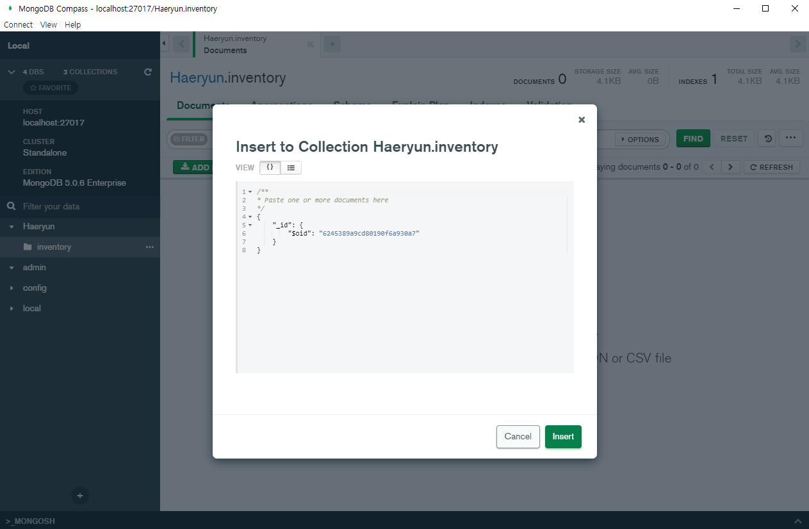Go to previous documents page
The height and width of the screenshot is (529, 809).
711,167
